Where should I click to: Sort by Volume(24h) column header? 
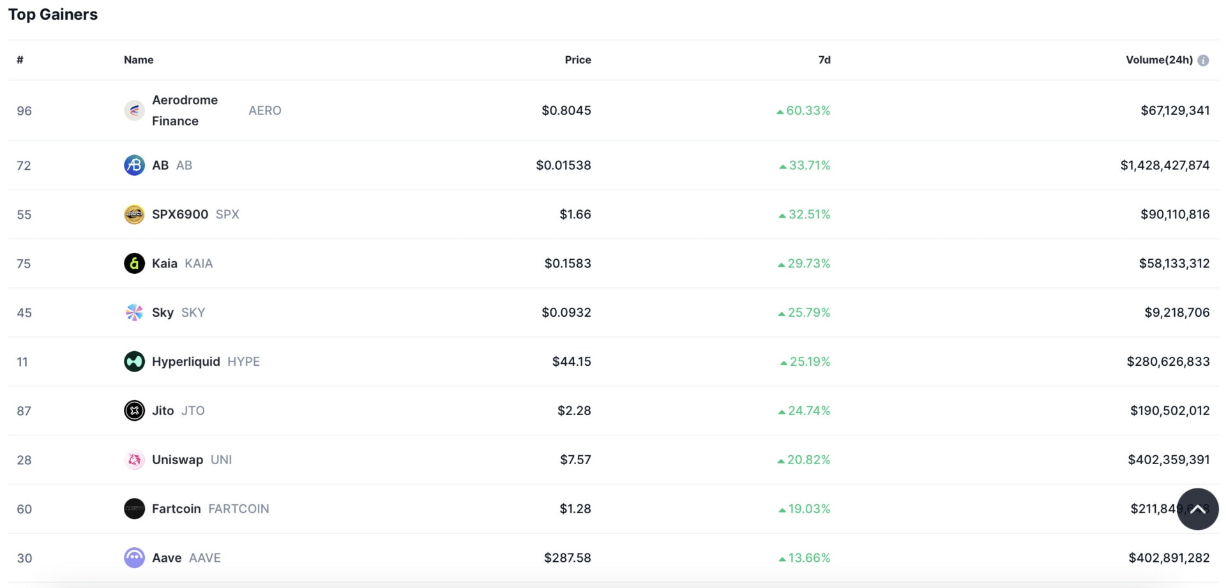(x=1158, y=60)
